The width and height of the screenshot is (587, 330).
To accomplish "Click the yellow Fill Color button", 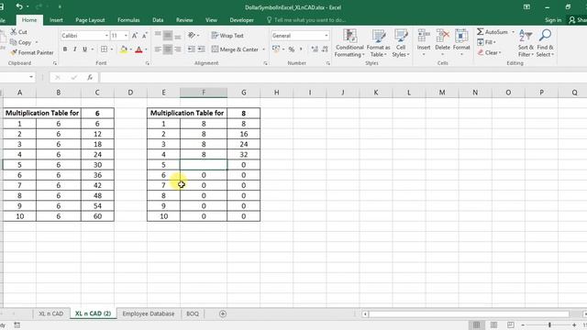I will coord(123,49).
